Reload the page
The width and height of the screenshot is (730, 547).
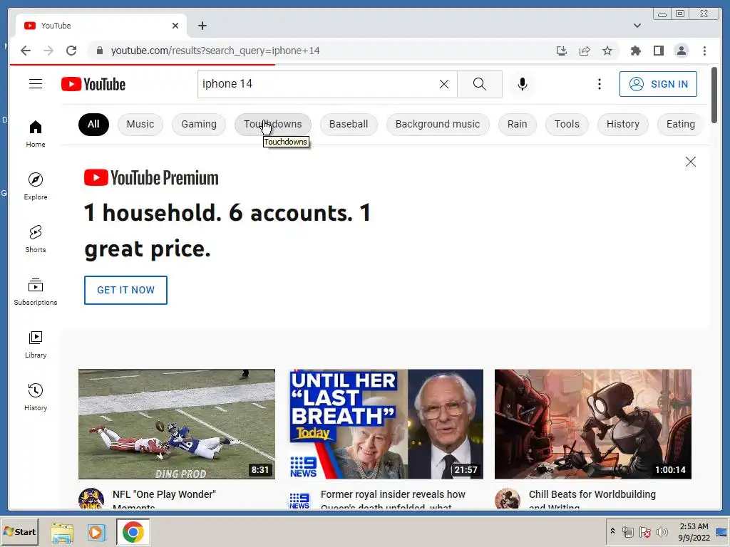click(x=71, y=51)
